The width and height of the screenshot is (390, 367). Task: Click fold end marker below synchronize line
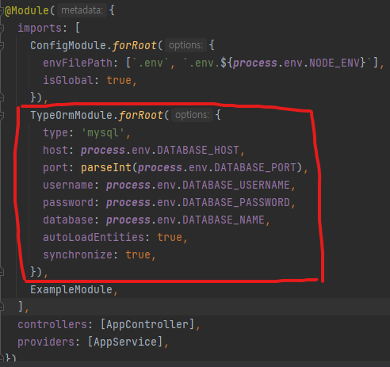coord(2,272)
